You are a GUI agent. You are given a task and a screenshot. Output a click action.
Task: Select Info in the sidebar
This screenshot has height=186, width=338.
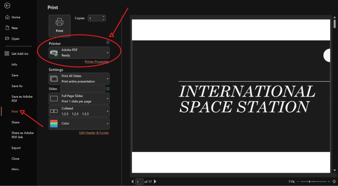click(15, 64)
